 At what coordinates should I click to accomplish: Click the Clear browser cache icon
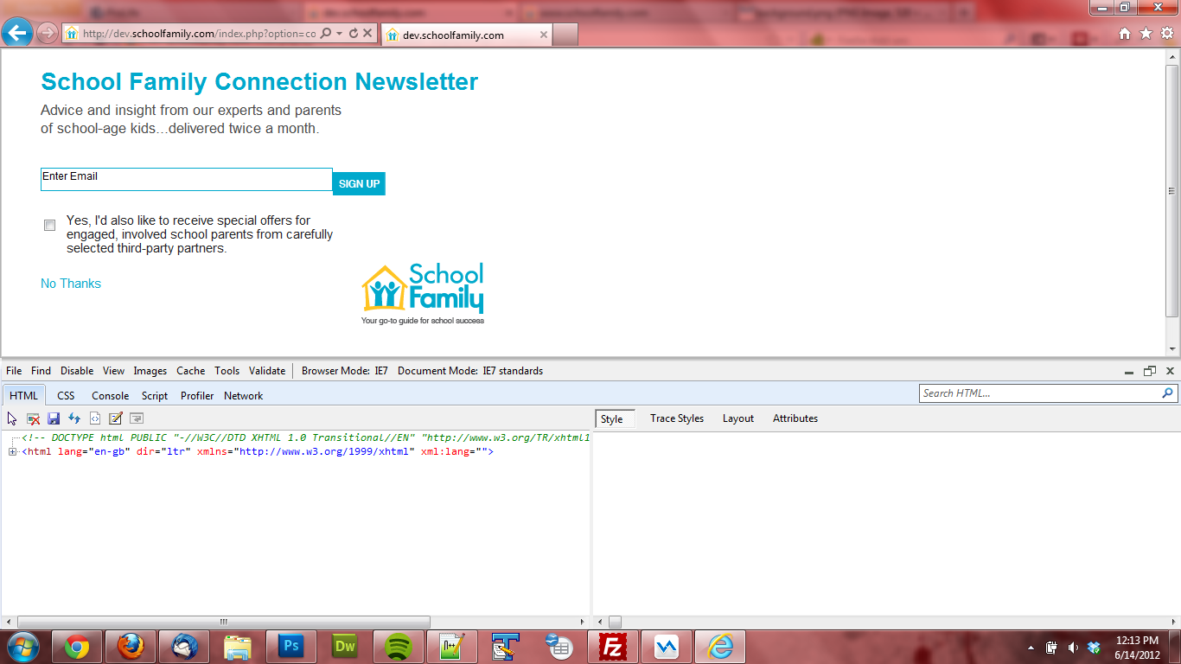point(33,418)
